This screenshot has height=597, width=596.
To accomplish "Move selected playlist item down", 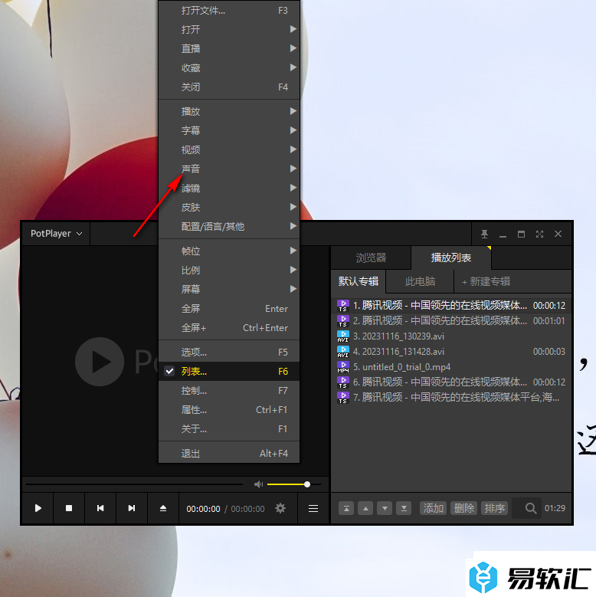I will [385, 508].
